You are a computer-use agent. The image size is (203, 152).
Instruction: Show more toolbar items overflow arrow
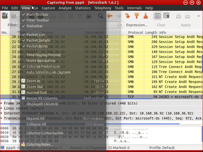[199, 16]
